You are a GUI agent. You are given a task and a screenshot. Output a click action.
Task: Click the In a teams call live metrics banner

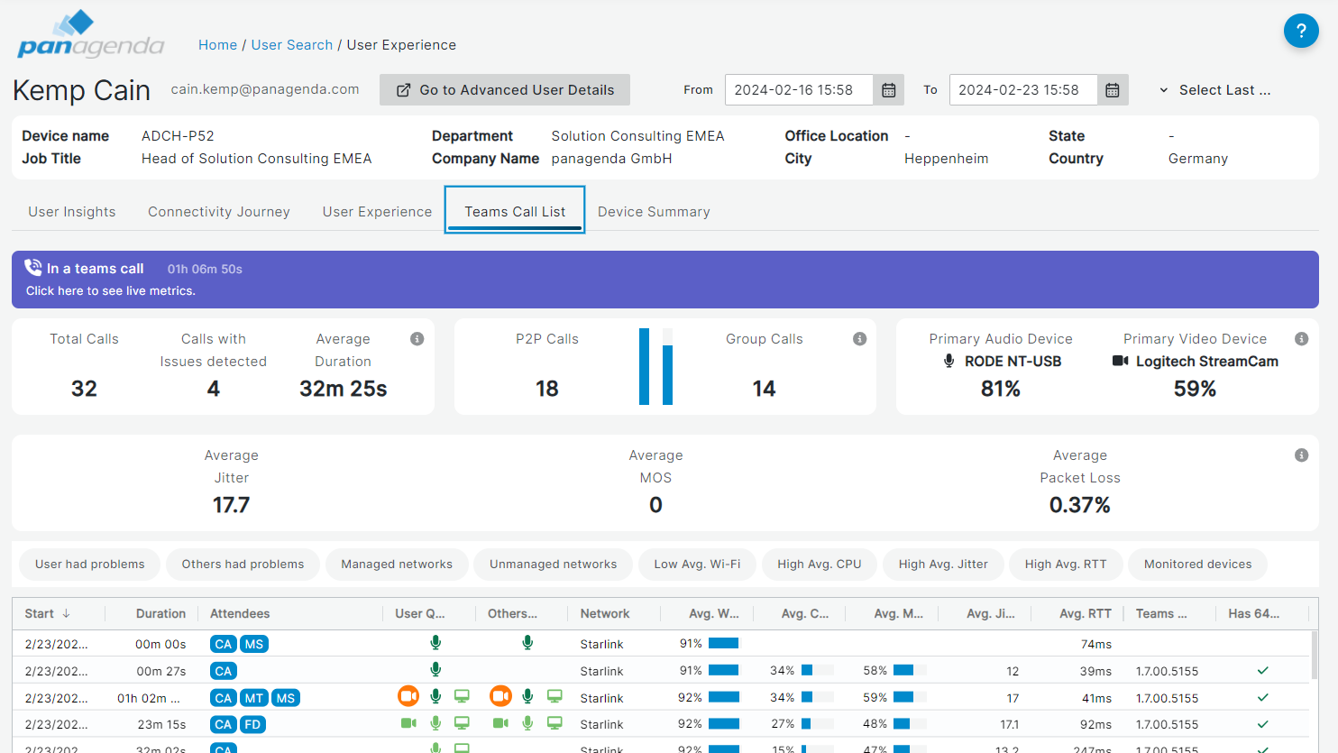pos(665,280)
